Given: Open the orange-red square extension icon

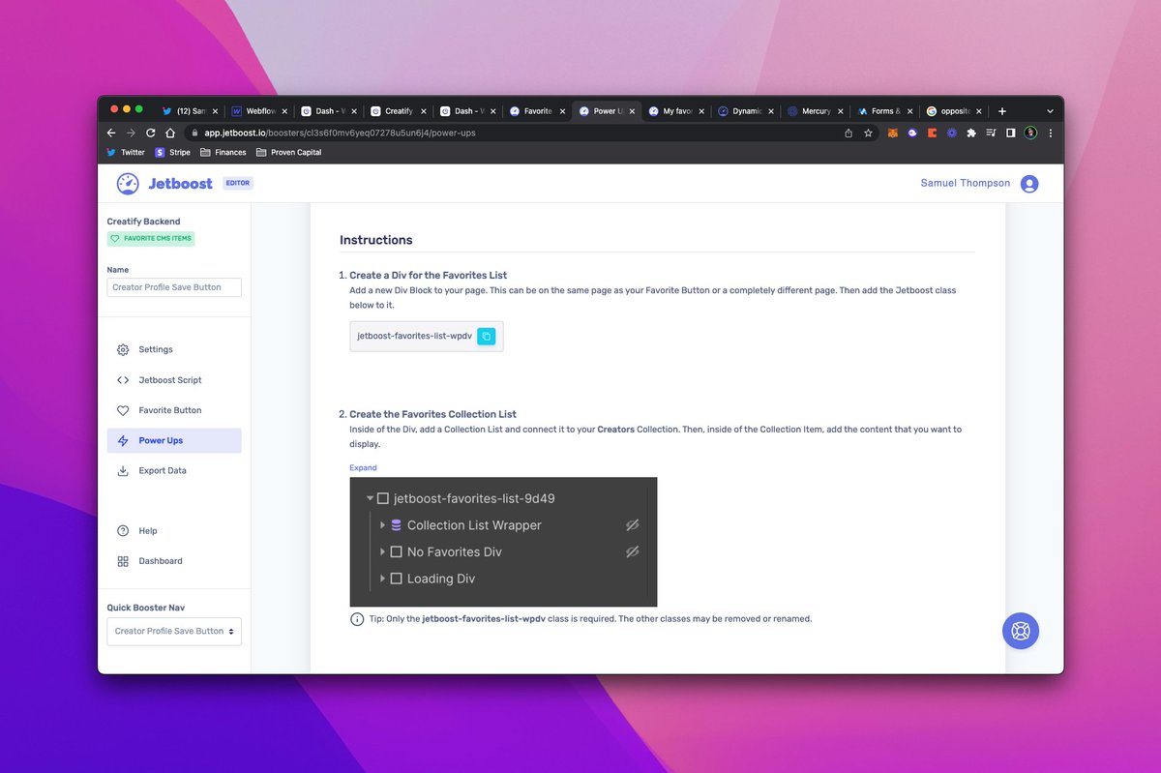Looking at the screenshot, I should 932,133.
